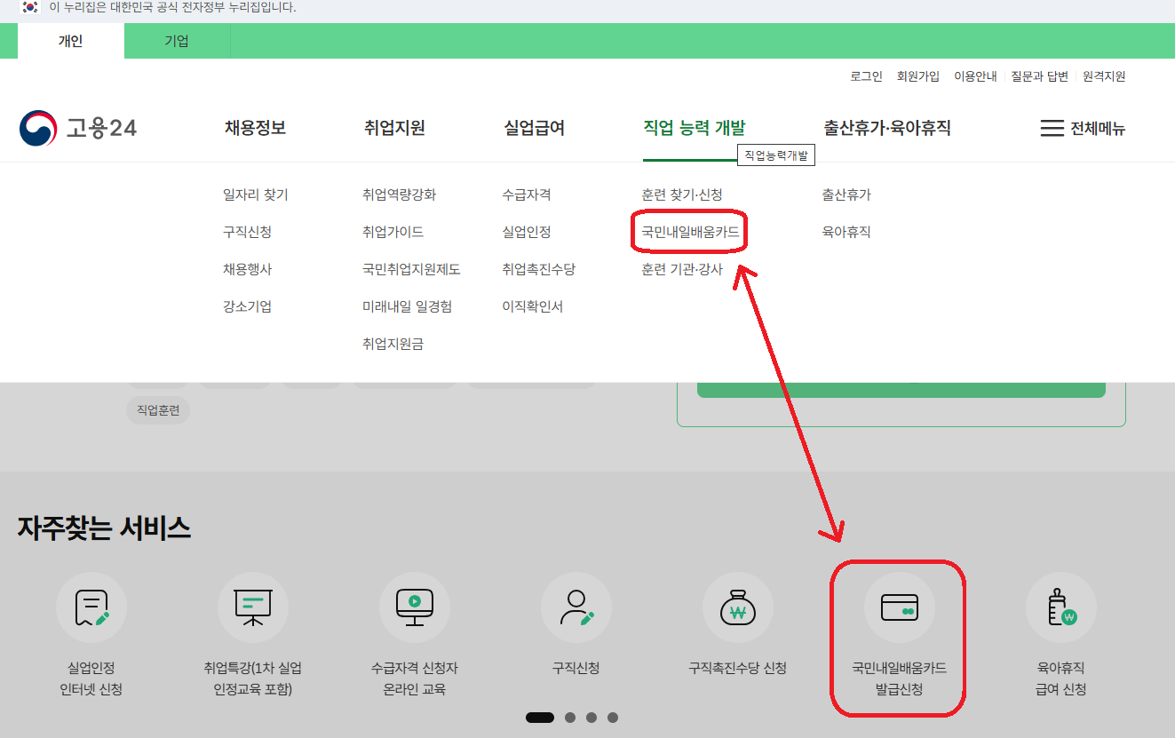
Task: Click the 로그인 link
Action: 864,76
